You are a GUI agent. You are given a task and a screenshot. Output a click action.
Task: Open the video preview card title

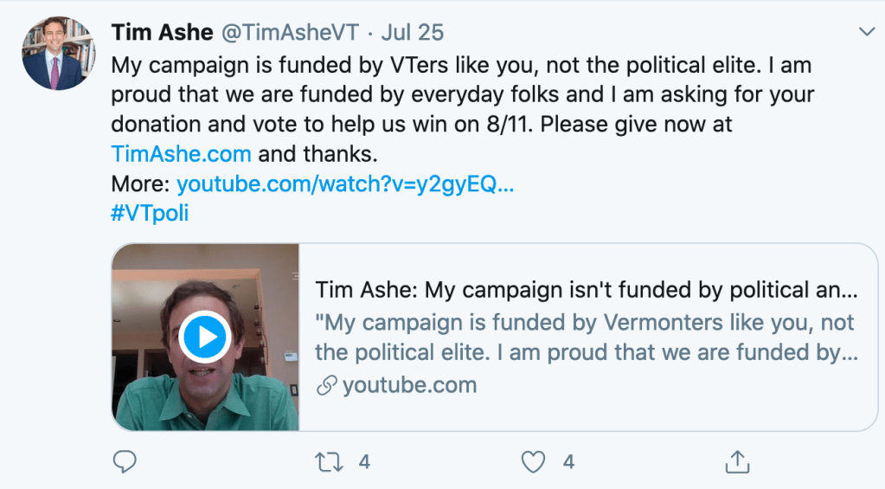[x=586, y=289]
